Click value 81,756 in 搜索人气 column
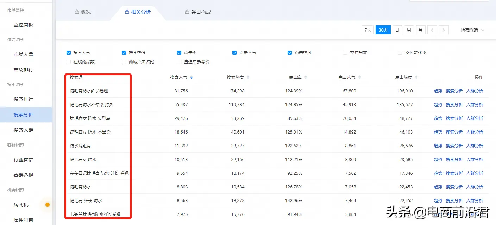 pyautogui.click(x=181, y=91)
